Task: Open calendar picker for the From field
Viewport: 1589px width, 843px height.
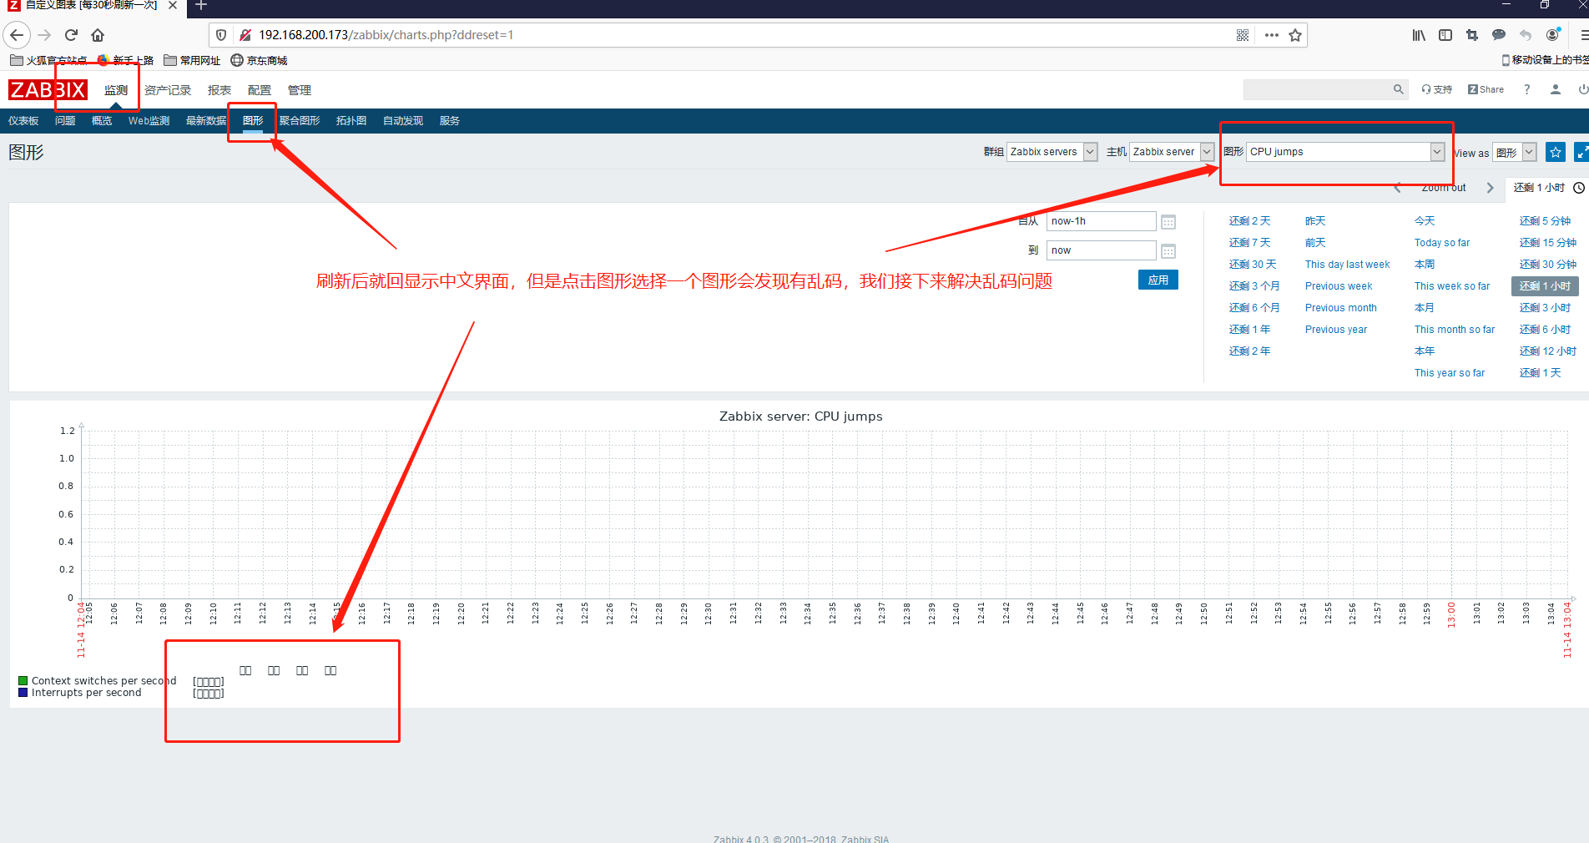Action: [1168, 222]
